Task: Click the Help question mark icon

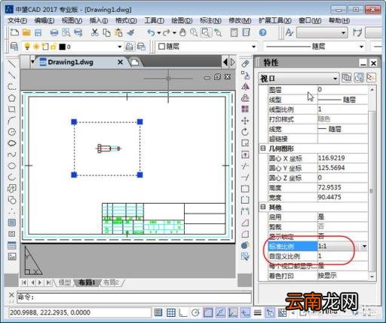Action: pyautogui.click(x=262, y=32)
